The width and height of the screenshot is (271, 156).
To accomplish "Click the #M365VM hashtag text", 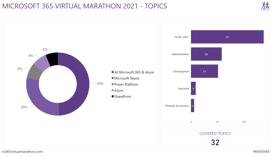I will [261, 152].
